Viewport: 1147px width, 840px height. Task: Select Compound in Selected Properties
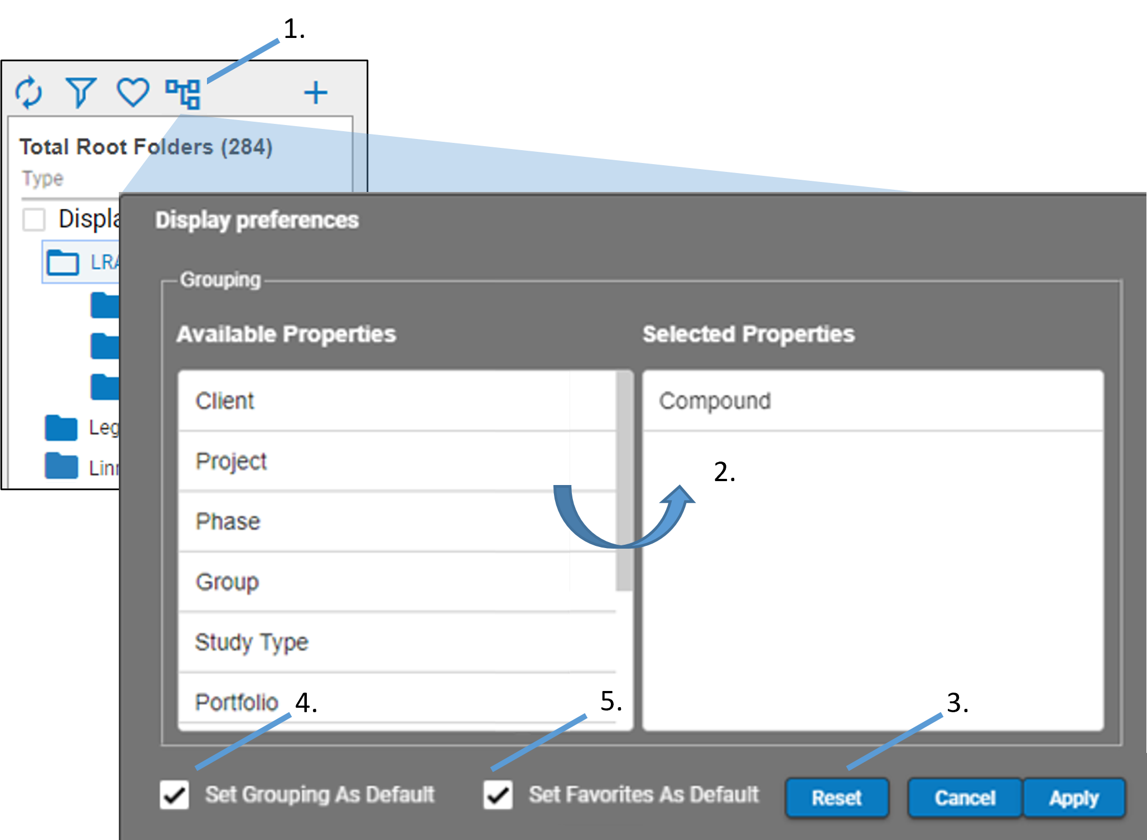(x=715, y=401)
